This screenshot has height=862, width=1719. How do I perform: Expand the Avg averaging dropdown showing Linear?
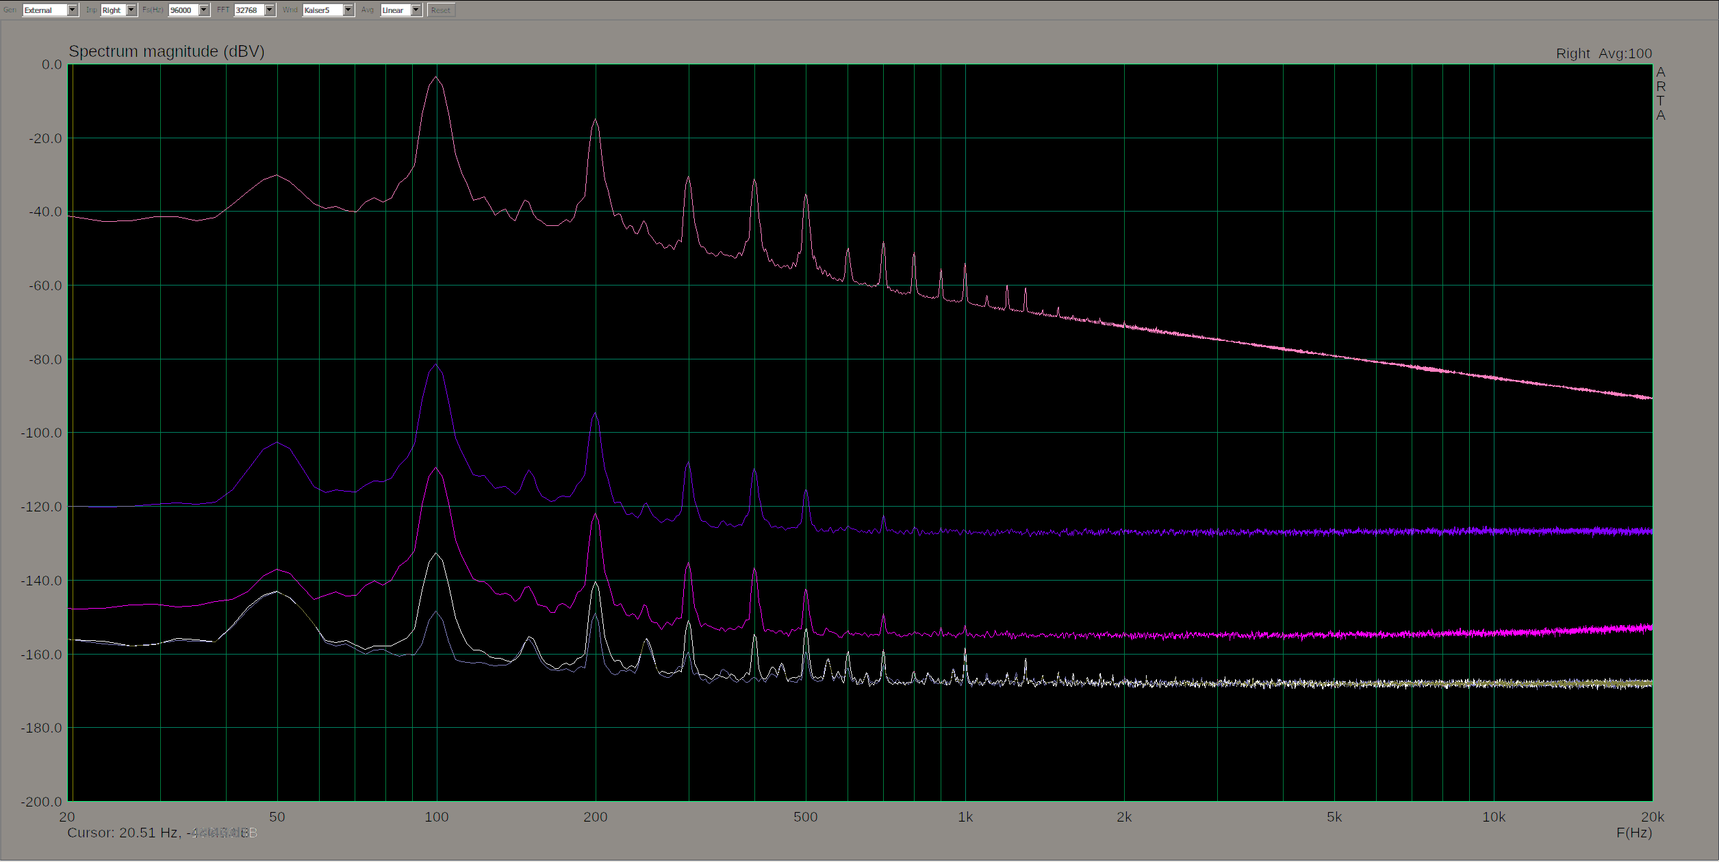(x=401, y=10)
